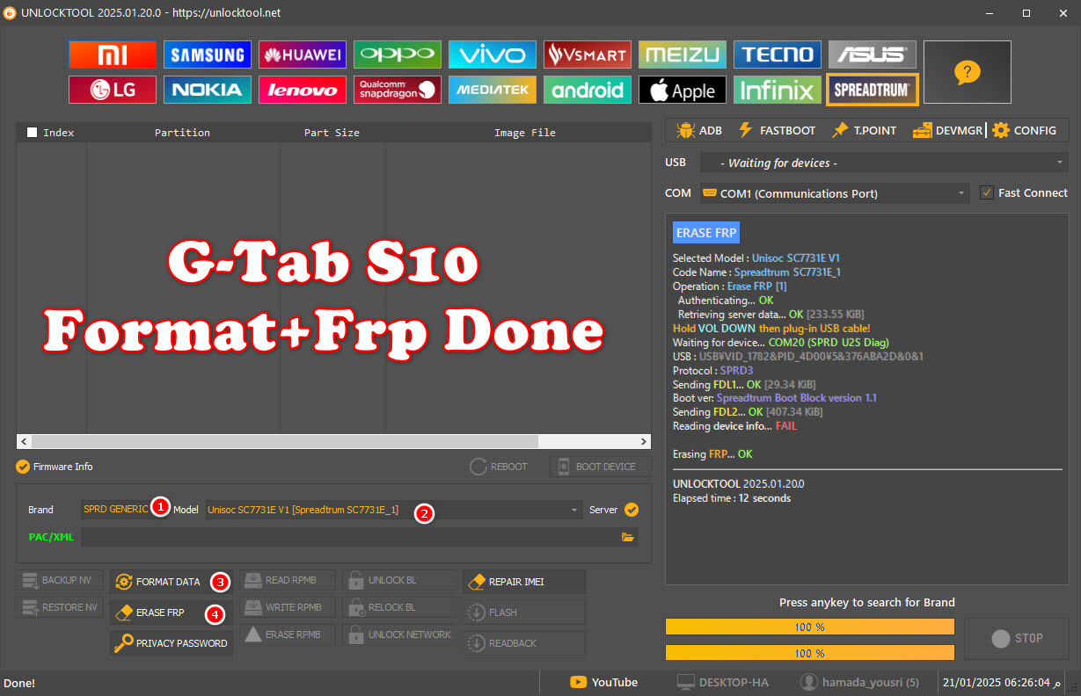Open the FASTBOOT tab

click(776, 130)
